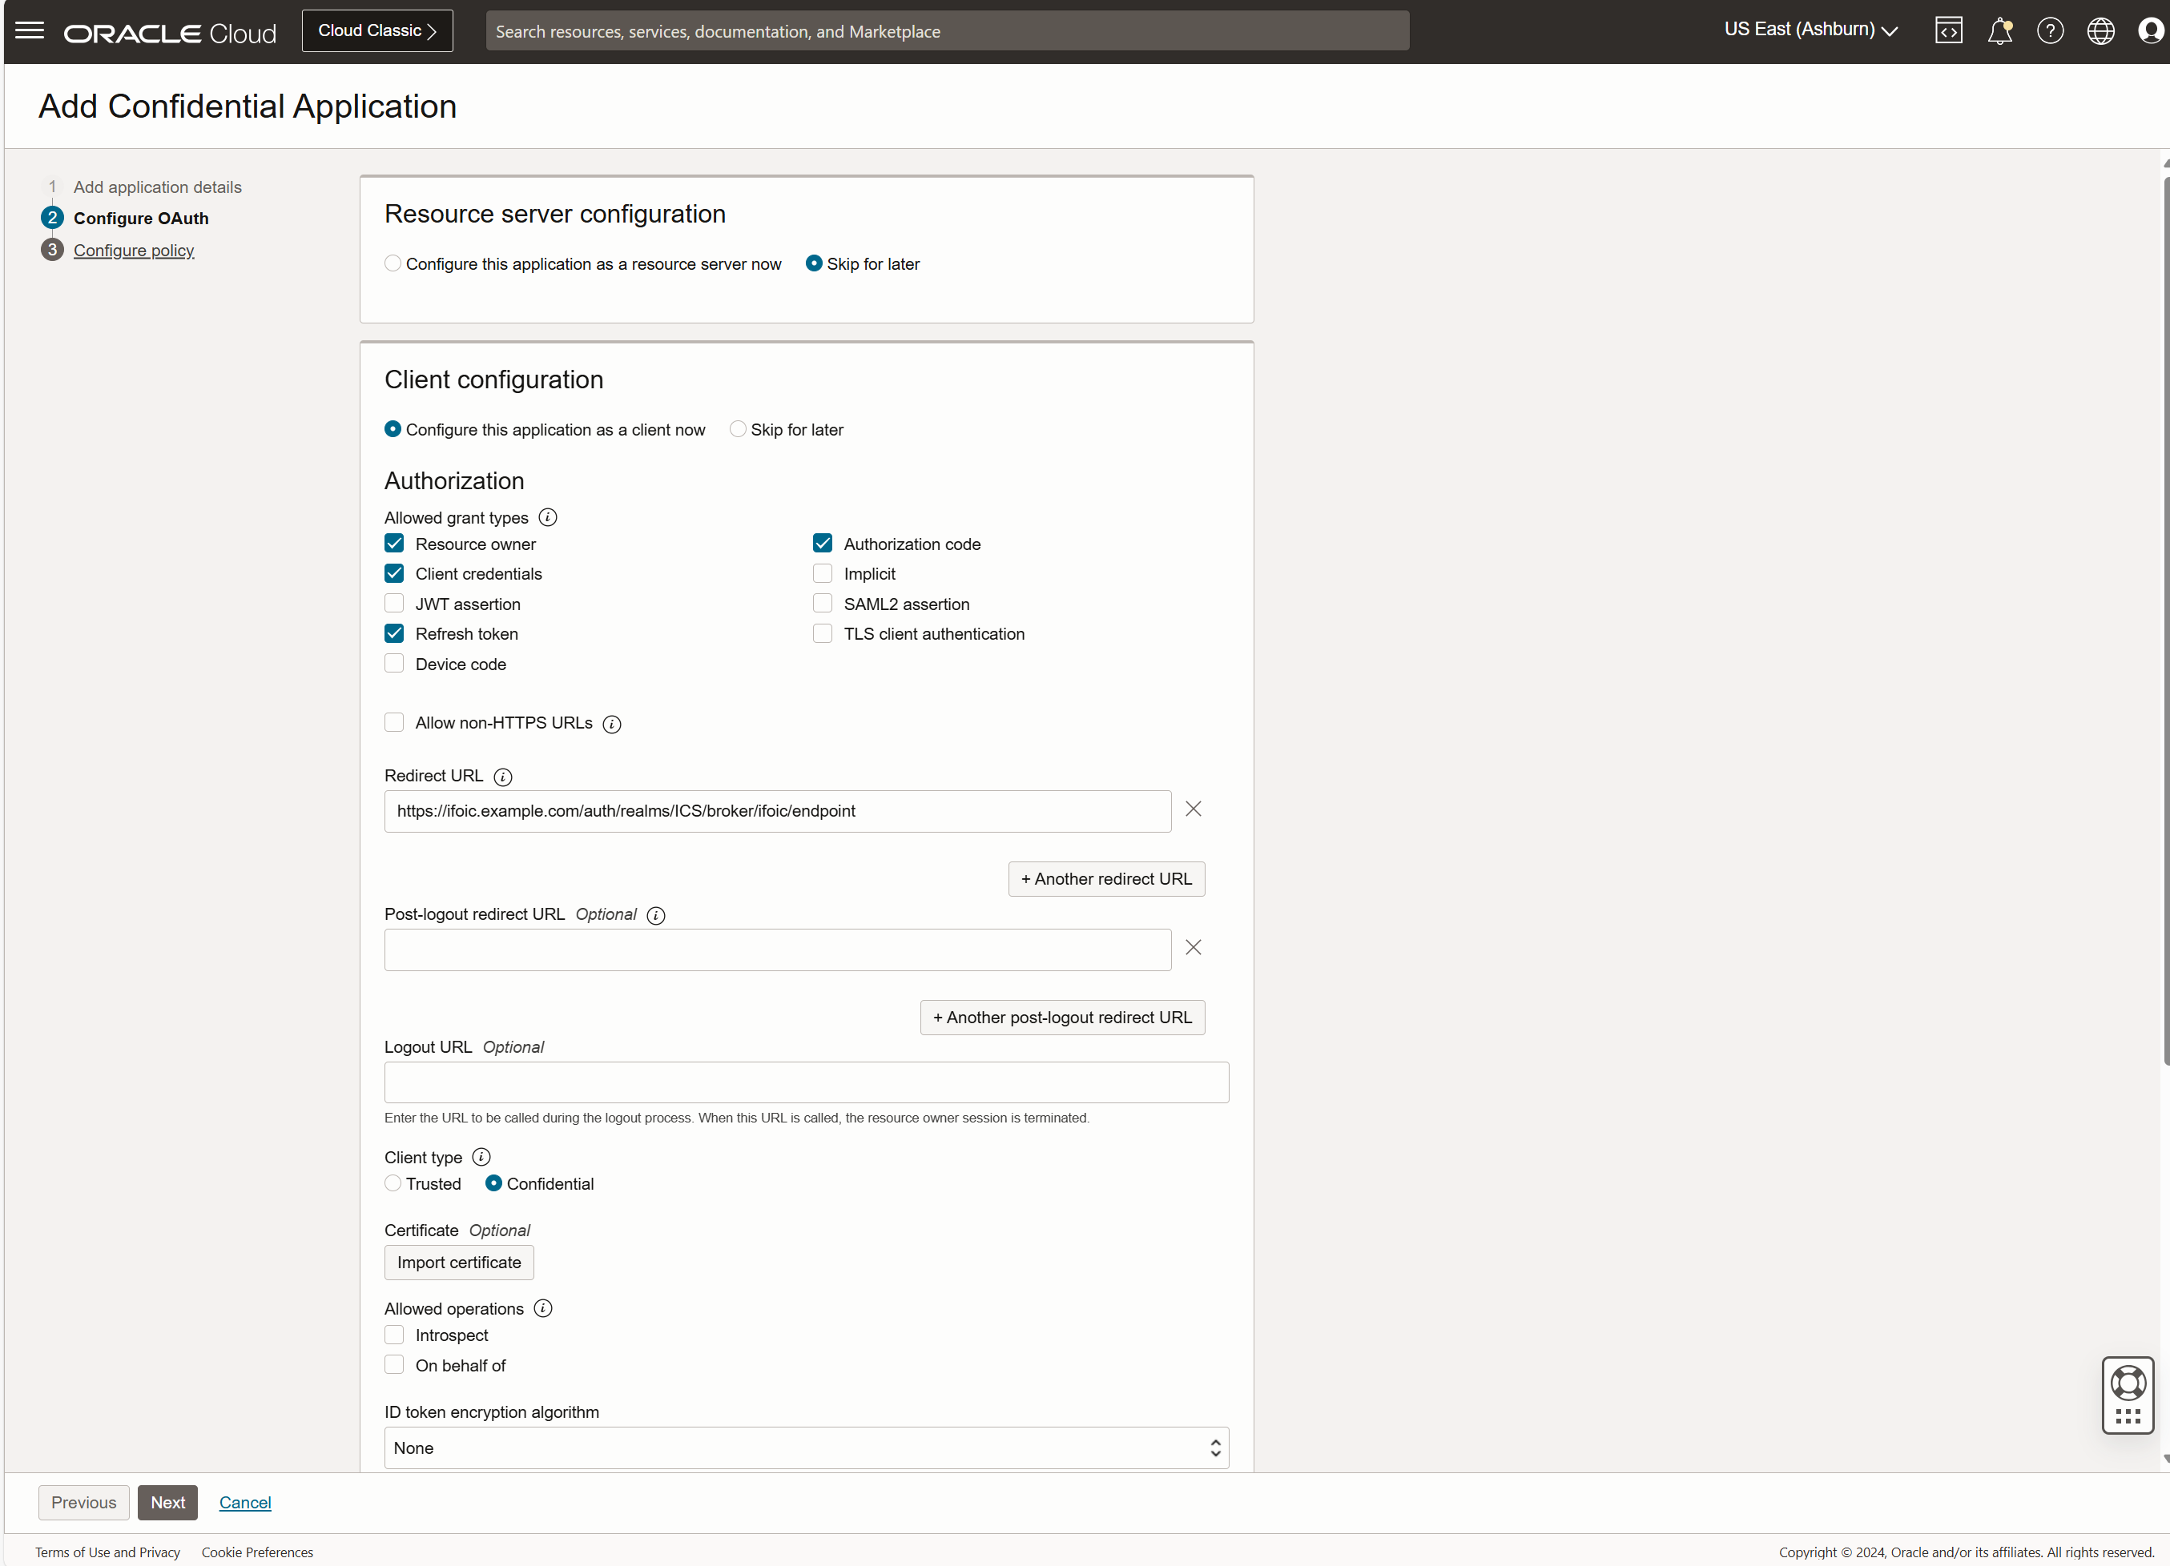Uncheck the Resource owner grant type
2170x1566 pixels.
[394, 543]
